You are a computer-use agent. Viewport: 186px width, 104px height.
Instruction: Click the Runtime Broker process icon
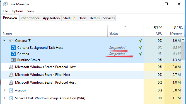(x=13, y=60)
